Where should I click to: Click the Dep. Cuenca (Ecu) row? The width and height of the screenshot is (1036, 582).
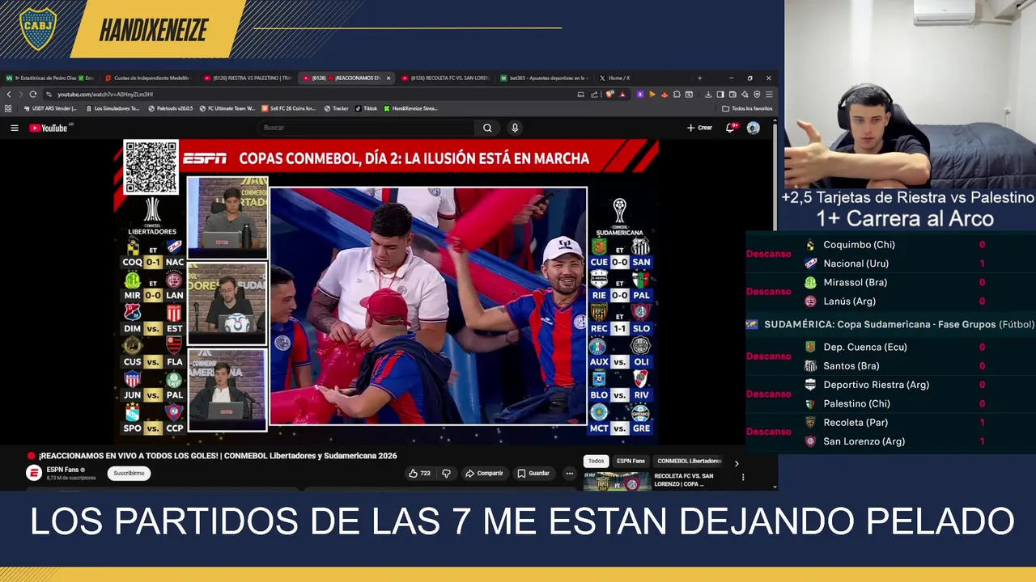(x=891, y=347)
